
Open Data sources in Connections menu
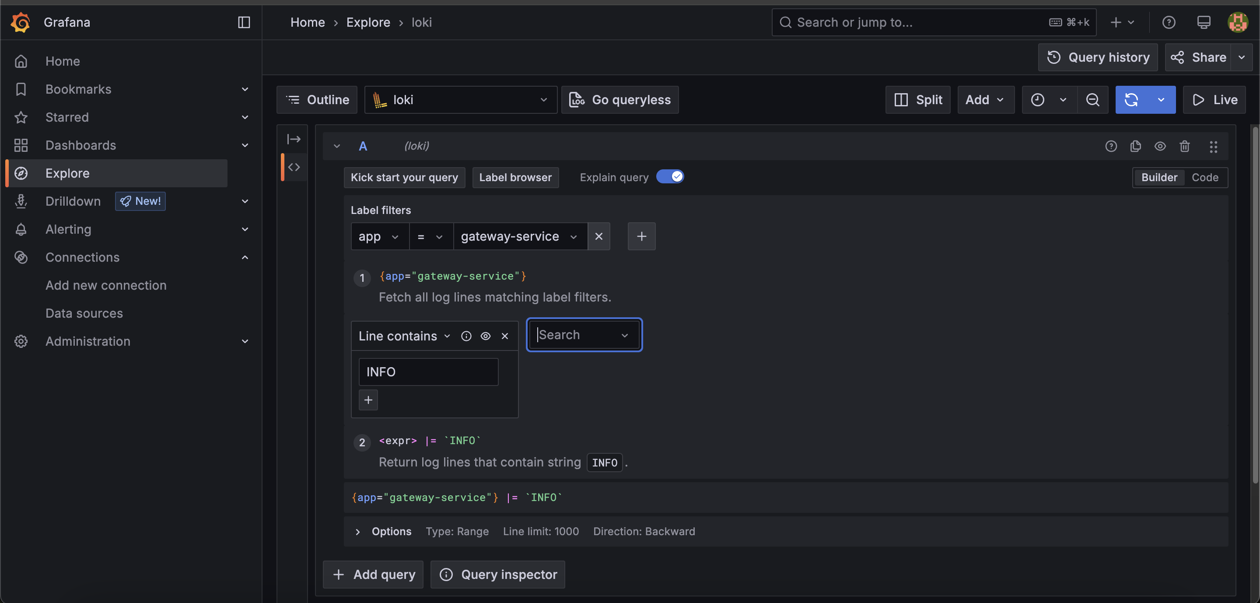point(84,313)
